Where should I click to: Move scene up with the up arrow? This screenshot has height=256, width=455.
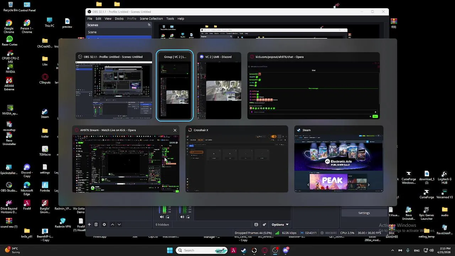coord(113,224)
